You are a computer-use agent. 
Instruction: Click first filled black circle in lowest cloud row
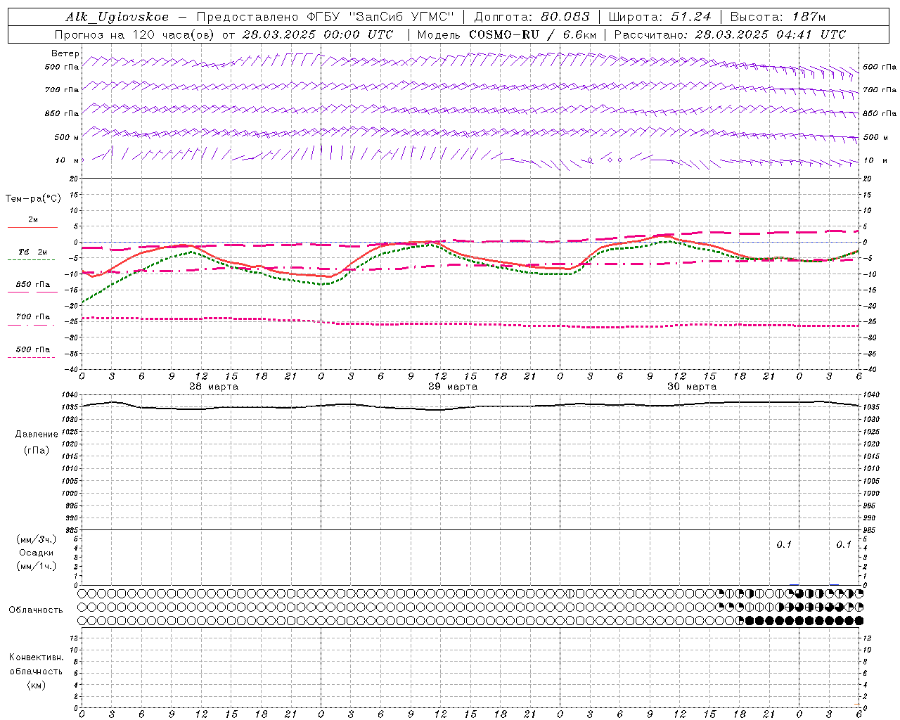click(750, 620)
